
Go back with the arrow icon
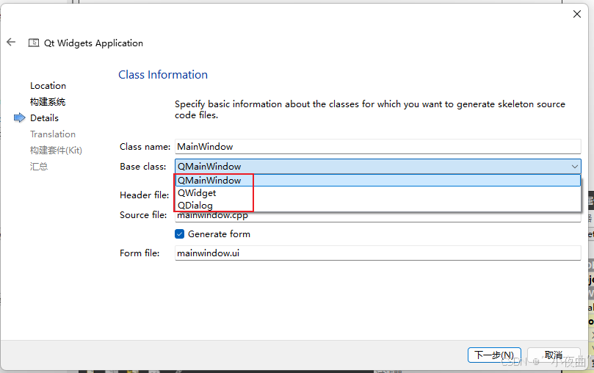(11, 42)
